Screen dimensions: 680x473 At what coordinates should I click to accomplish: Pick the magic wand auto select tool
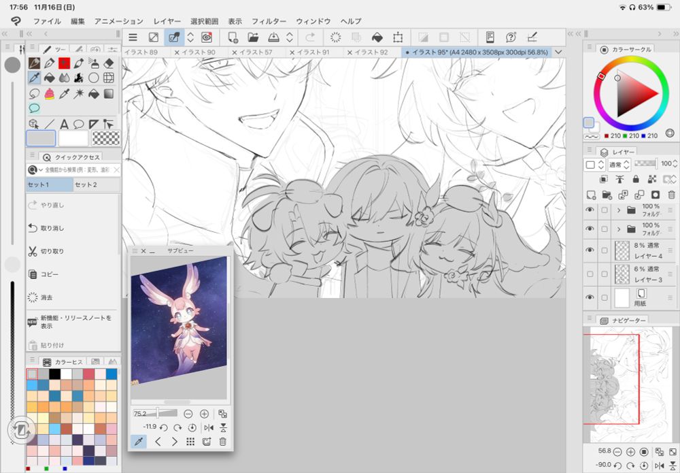(78, 93)
